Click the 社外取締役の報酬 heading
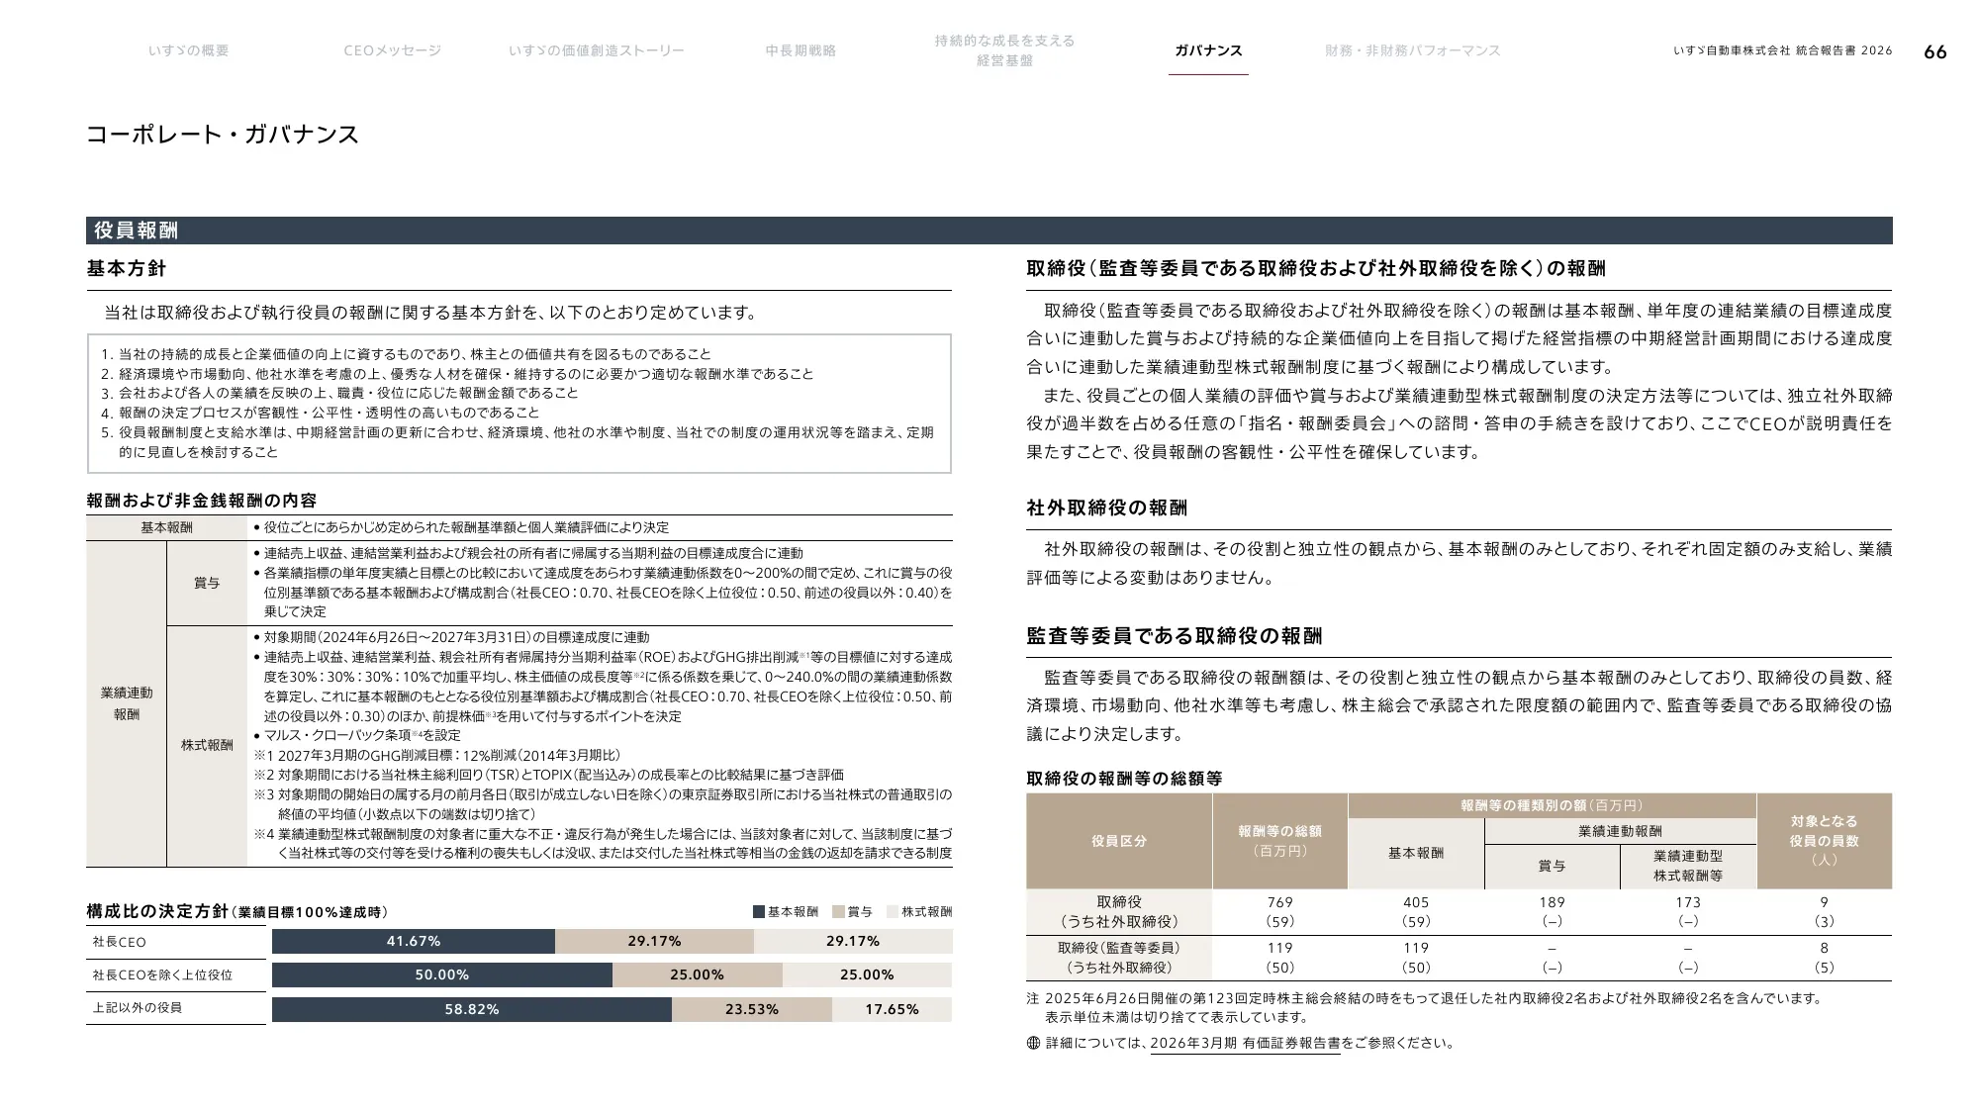This screenshot has width=1979, height=1113. pos(1107,508)
